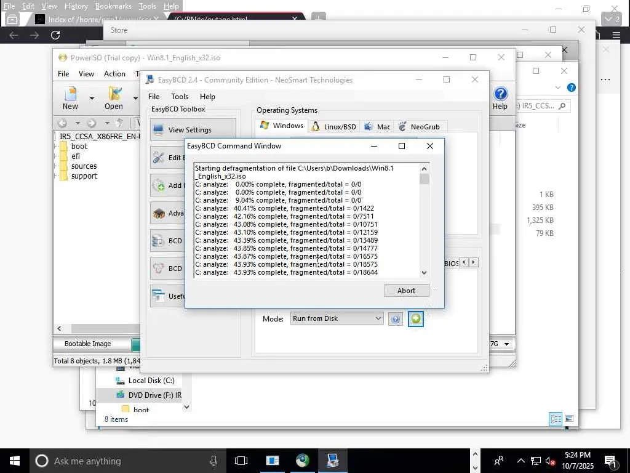Open the Help menu in EasyBCD
The width and height of the screenshot is (630, 473).
tap(207, 97)
